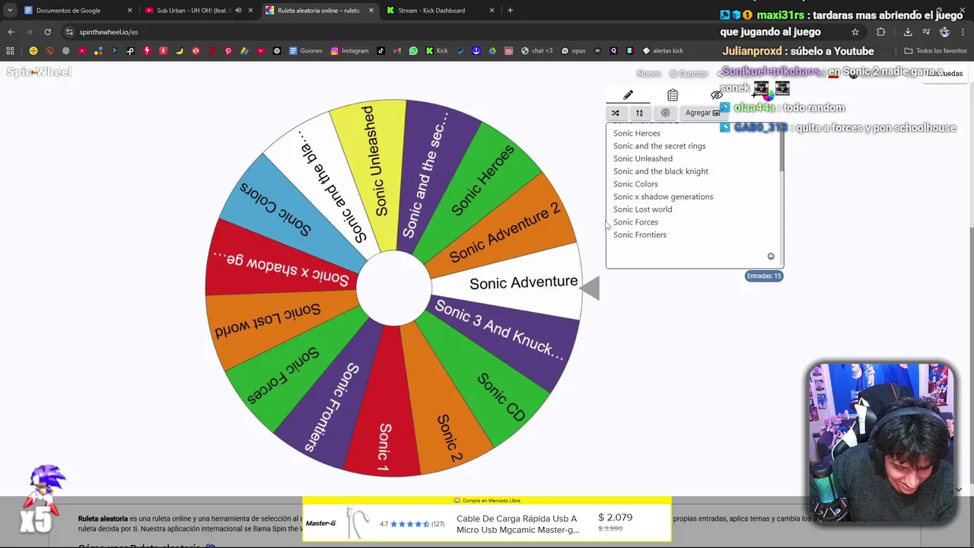Reload the current page
974x548 pixels.
[x=47, y=32]
